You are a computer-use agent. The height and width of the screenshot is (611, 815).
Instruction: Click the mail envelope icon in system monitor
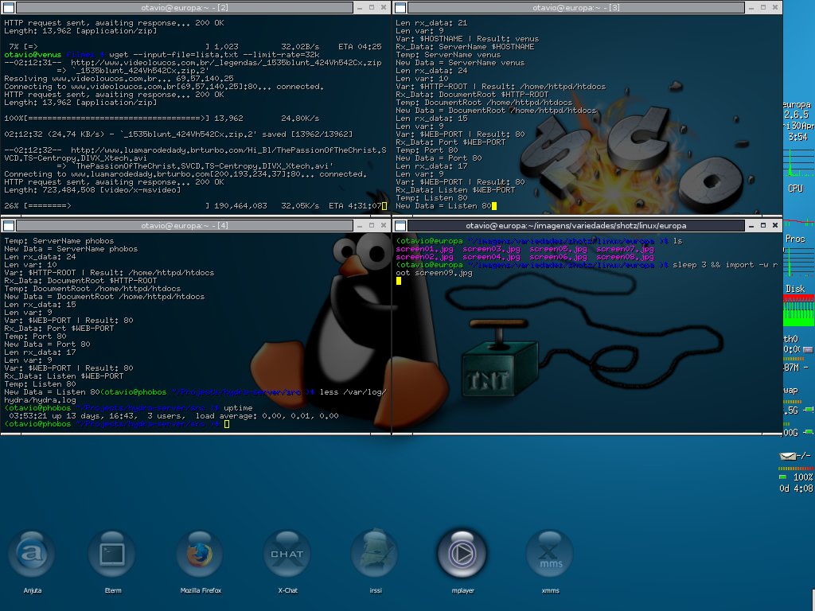789,457
